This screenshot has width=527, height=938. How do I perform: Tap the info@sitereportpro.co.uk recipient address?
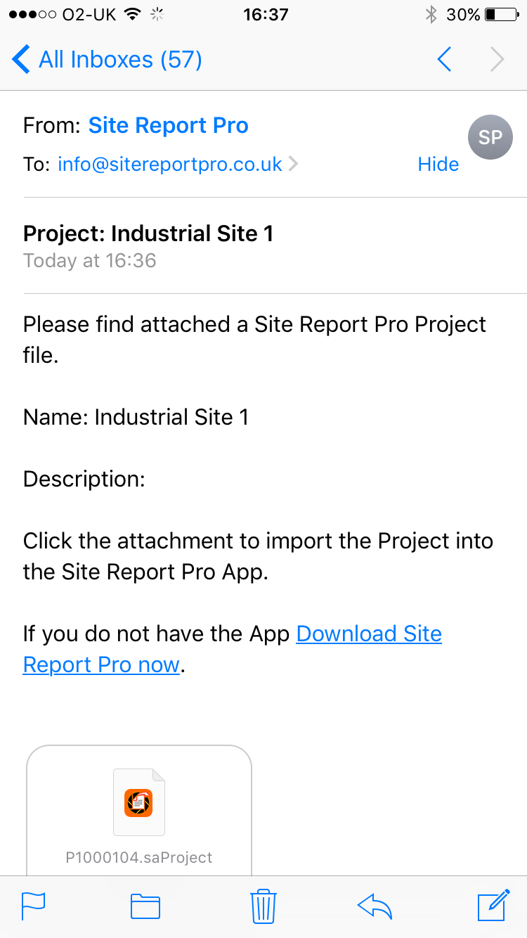170,165
